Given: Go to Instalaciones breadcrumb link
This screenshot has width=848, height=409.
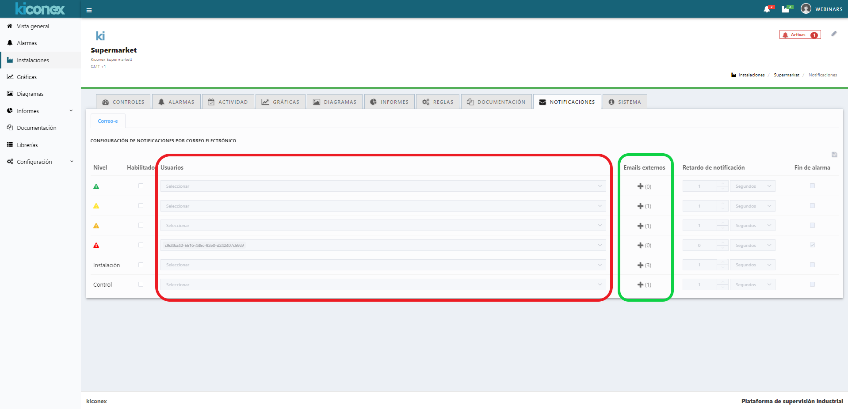Looking at the screenshot, I should (x=751, y=75).
